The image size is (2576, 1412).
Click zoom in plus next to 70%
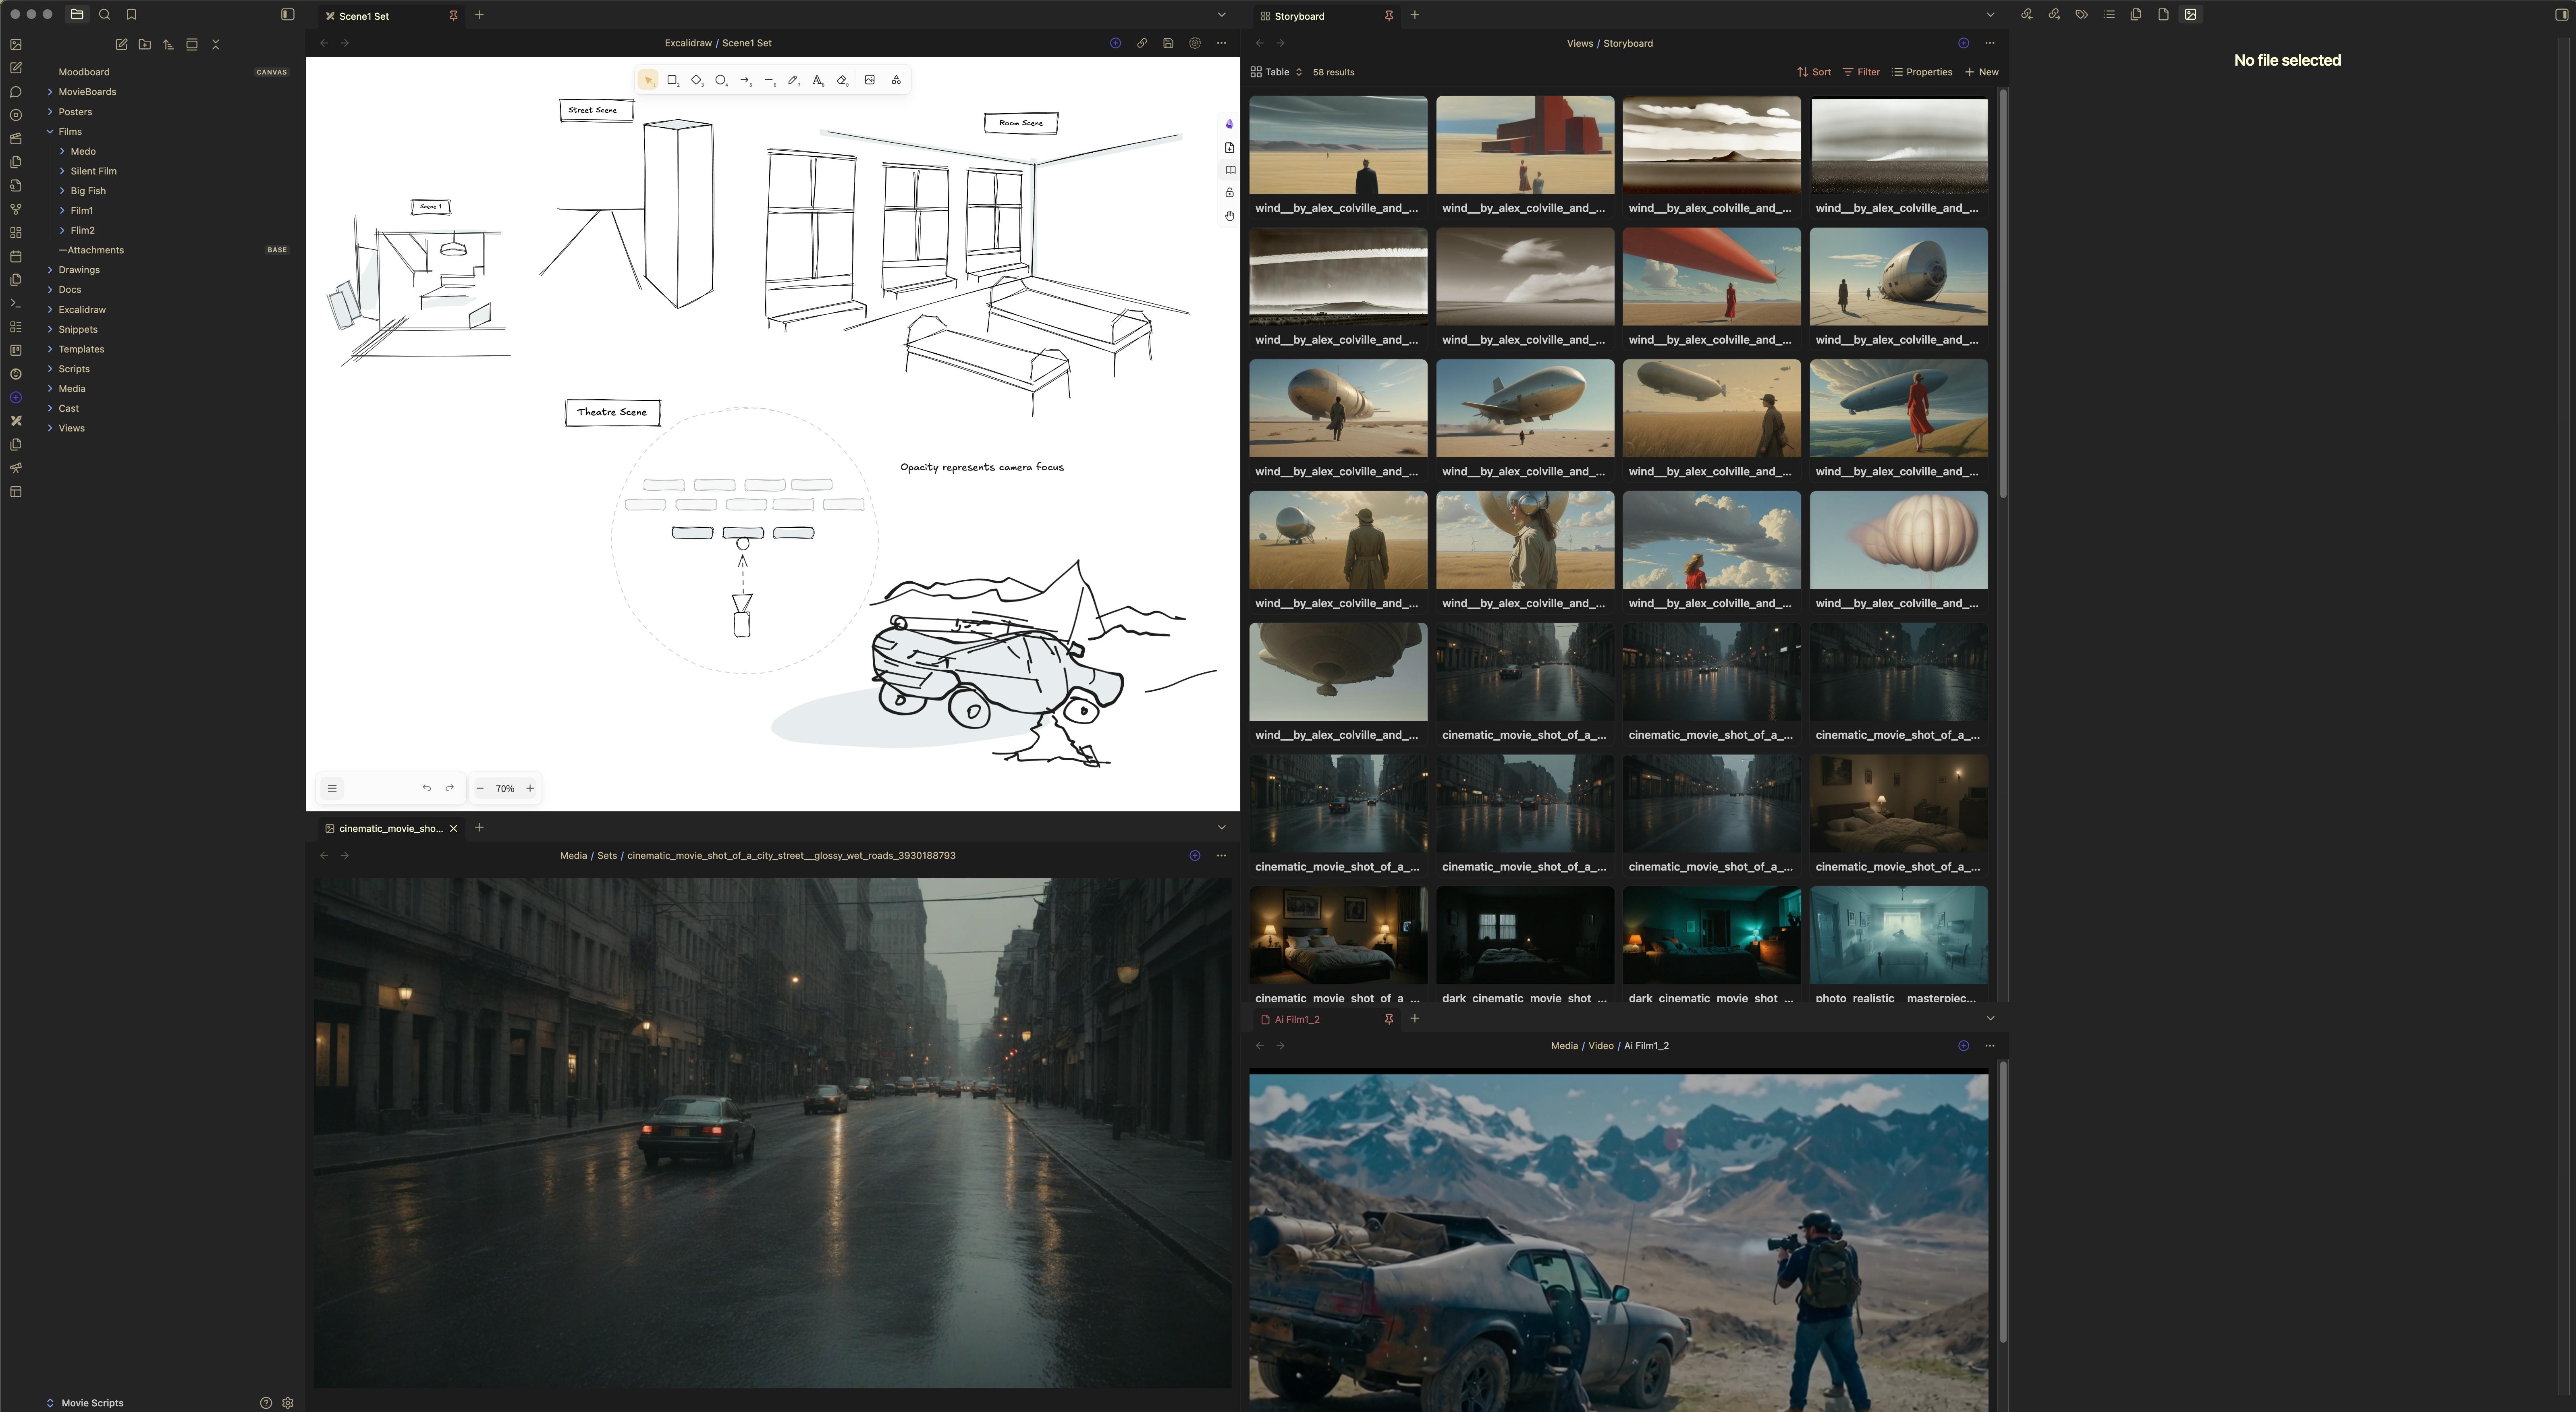(530, 788)
